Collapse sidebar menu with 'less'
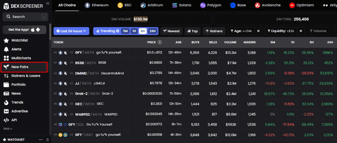 tap(8, 129)
